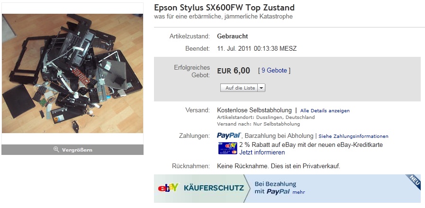425x208 pixels.
Task: Open Siehe Zahlungsinformationen link
Action: [353, 136]
